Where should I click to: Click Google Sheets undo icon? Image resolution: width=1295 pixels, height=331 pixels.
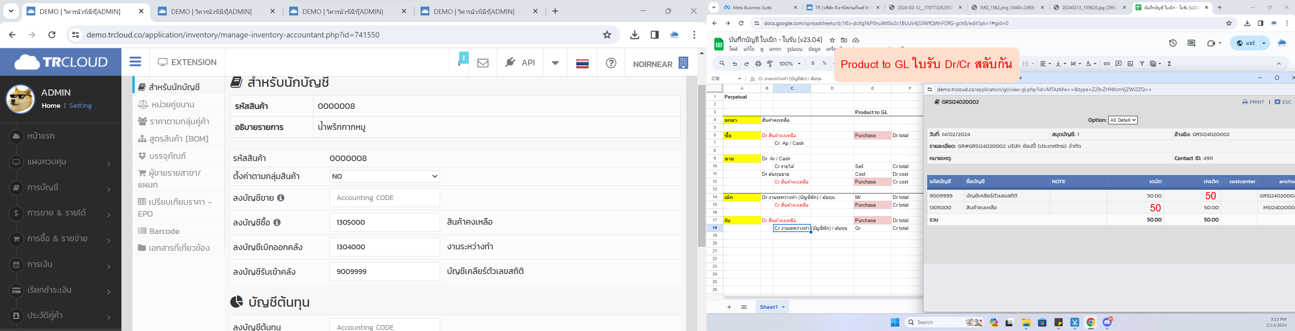coord(735,64)
